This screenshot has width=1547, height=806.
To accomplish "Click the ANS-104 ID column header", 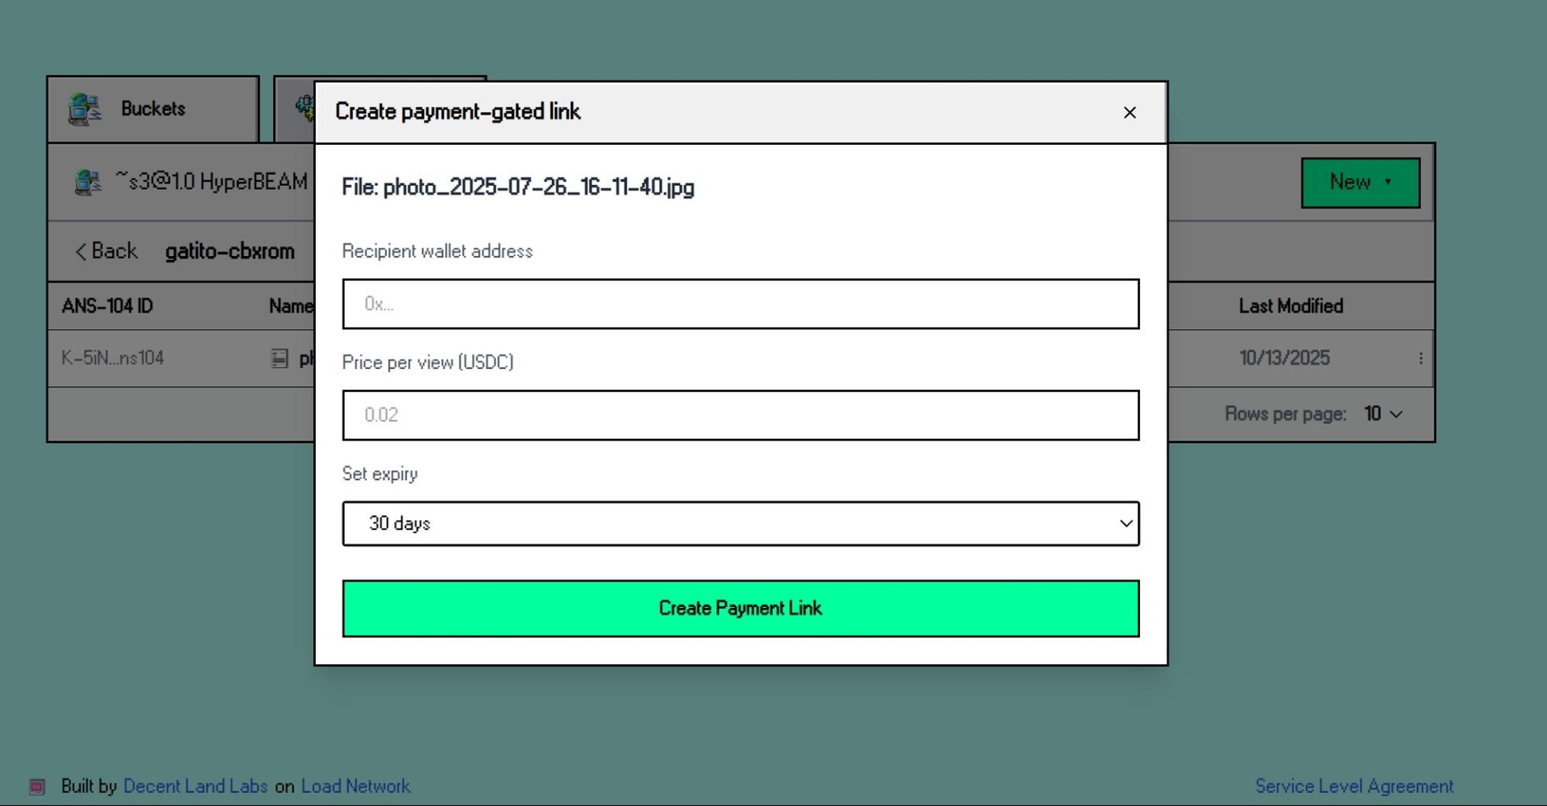I will click(107, 306).
